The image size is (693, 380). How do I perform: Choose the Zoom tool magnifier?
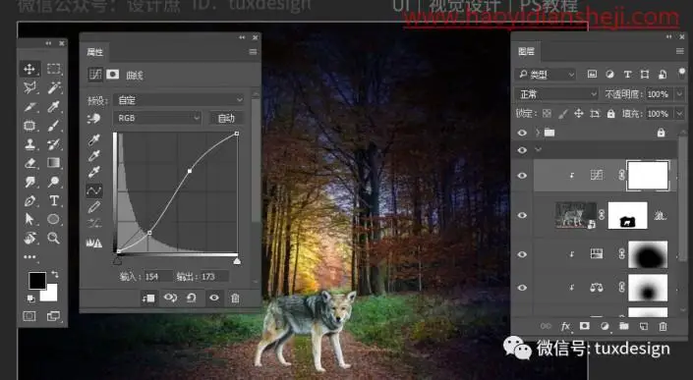coord(53,239)
